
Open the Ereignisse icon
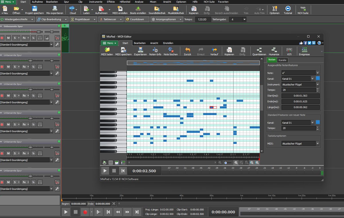pos(304,51)
